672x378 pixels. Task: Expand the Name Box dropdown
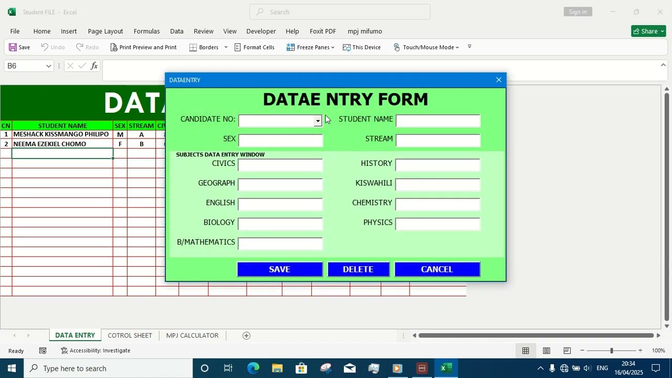[x=48, y=66]
